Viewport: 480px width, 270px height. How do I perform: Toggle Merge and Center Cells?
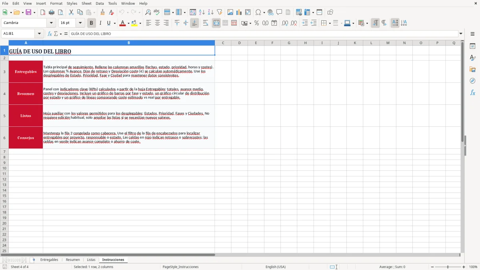(216, 23)
